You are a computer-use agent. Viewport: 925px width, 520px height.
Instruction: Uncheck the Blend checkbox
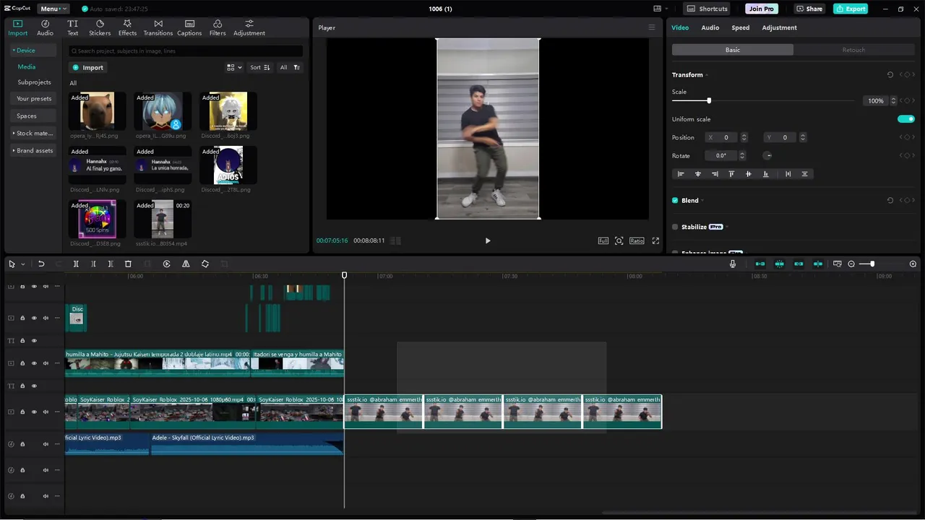[x=675, y=200]
